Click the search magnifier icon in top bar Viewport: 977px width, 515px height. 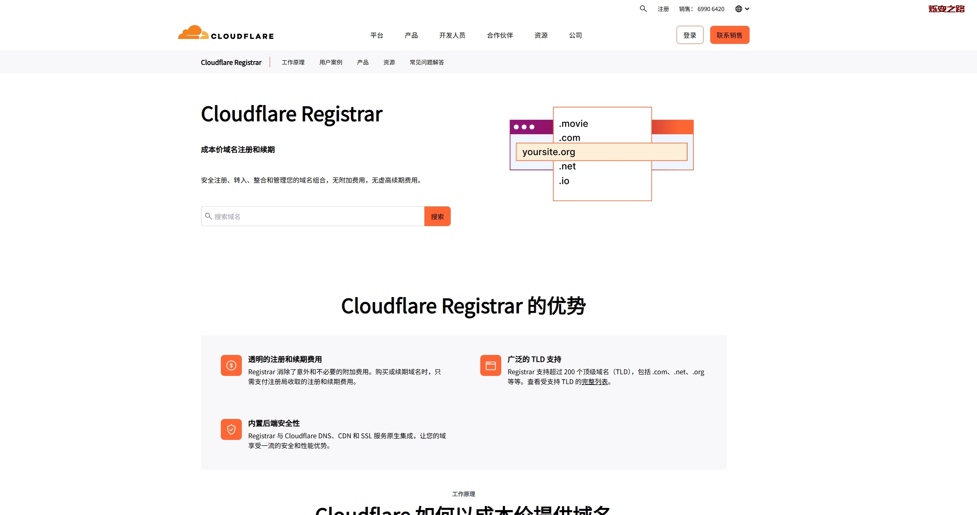643,9
